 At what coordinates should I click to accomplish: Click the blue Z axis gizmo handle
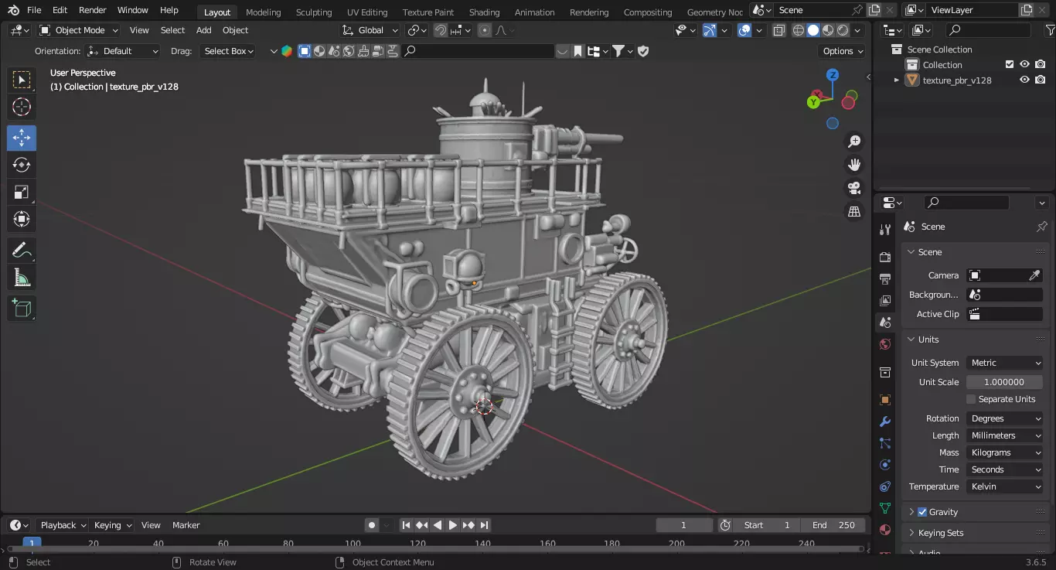(x=833, y=75)
